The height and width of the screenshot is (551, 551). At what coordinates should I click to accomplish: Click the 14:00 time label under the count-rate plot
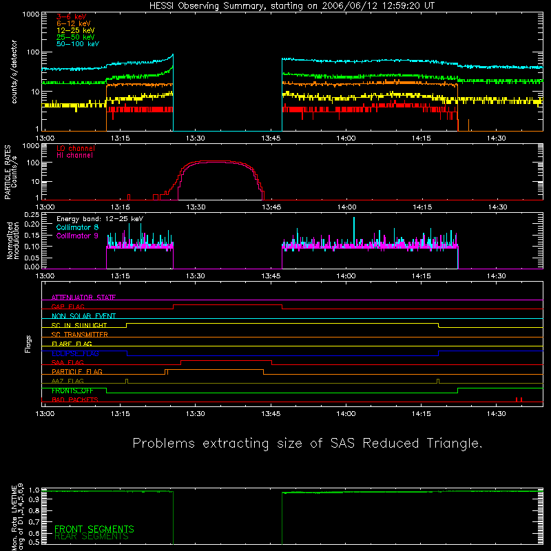click(x=346, y=138)
